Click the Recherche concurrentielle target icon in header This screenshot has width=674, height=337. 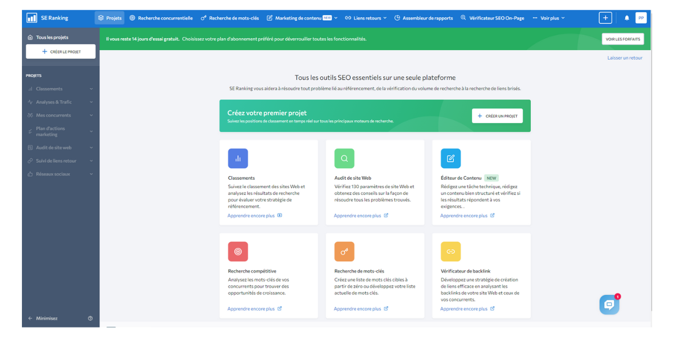click(x=133, y=18)
